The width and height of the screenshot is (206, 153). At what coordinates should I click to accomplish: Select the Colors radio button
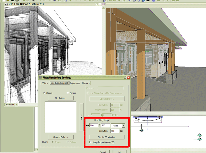pos(44,93)
